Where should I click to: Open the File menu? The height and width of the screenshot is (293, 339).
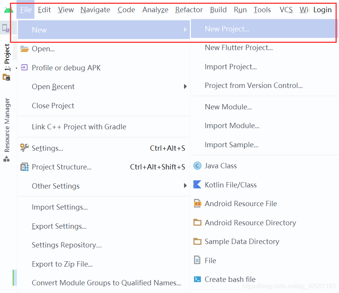coord(26,10)
